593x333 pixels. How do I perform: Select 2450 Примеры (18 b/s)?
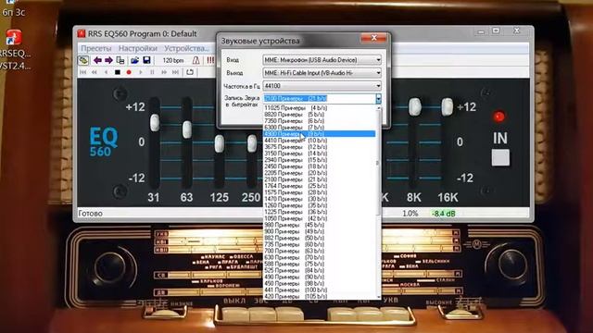pyautogui.click(x=319, y=166)
